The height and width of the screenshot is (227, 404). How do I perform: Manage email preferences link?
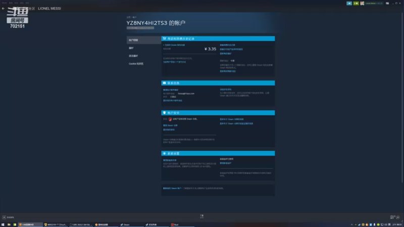pyautogui.click(x=171, y=90)
